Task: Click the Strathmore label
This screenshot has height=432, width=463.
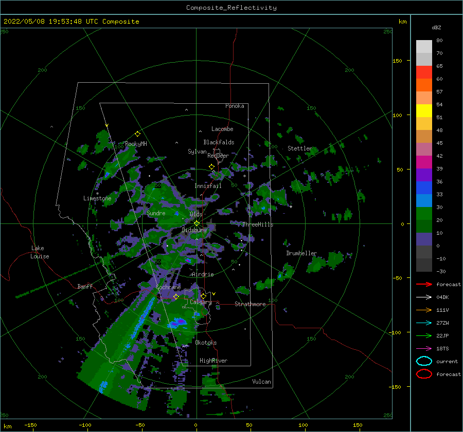Action: pyautogui.click(x=250, y=304)
